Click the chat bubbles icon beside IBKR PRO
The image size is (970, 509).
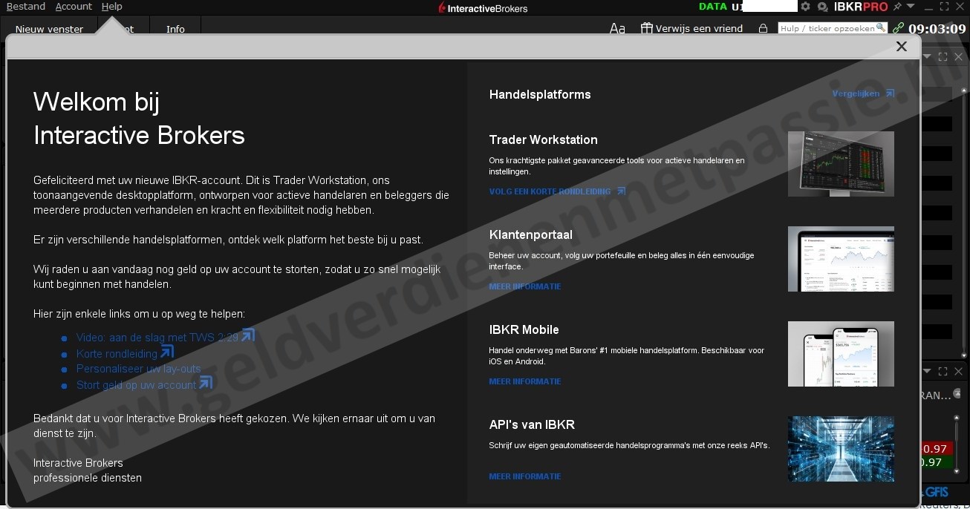pos(822,7)
